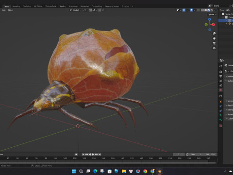Open the Tool properties tab icon
Viewport: 233px width, 175px height.
pos(221,66)
